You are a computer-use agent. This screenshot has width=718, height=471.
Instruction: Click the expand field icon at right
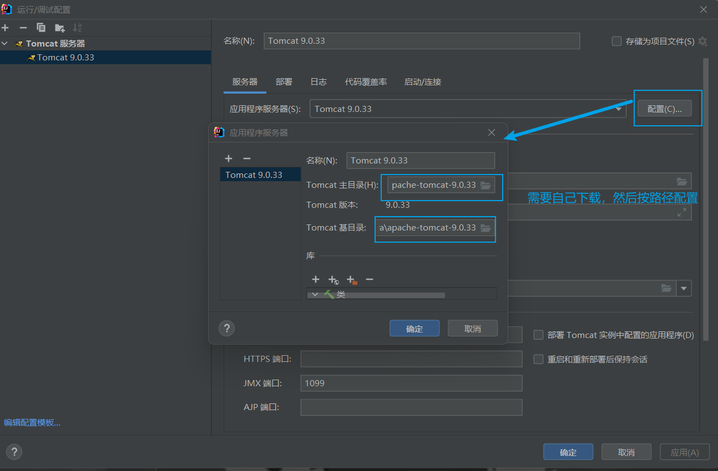(682, 212)
